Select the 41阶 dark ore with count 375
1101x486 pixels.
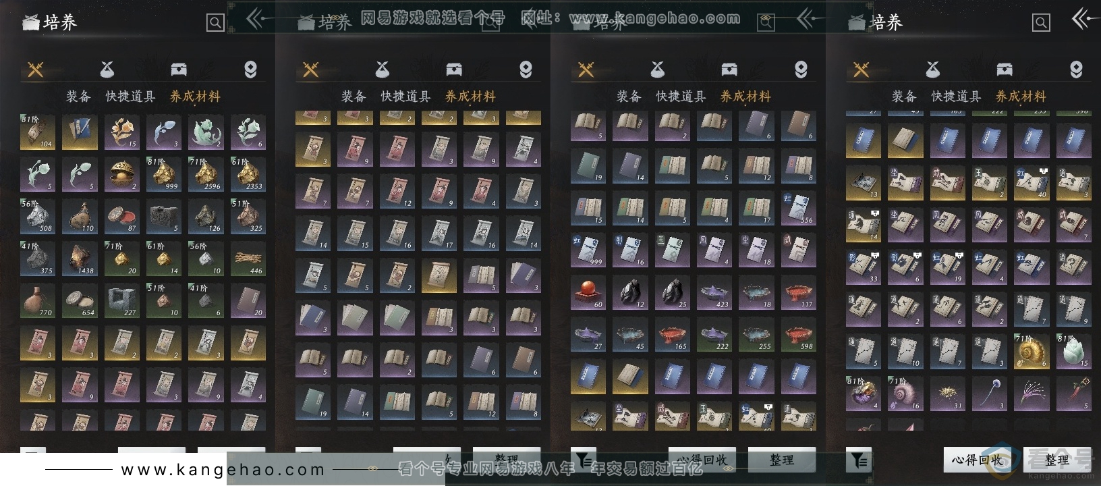point(38,259)
